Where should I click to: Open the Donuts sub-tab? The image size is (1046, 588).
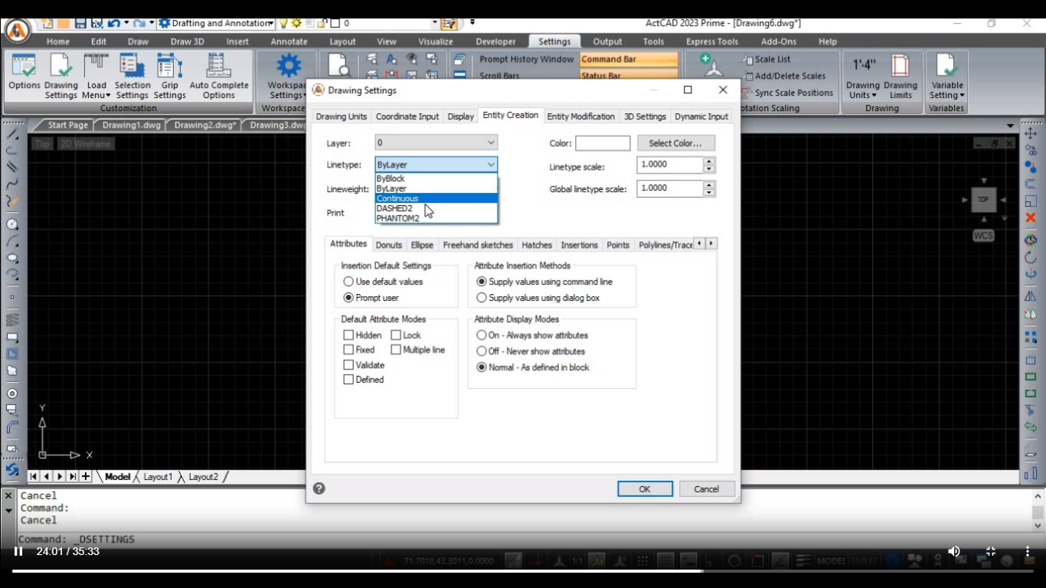point(389,245)
